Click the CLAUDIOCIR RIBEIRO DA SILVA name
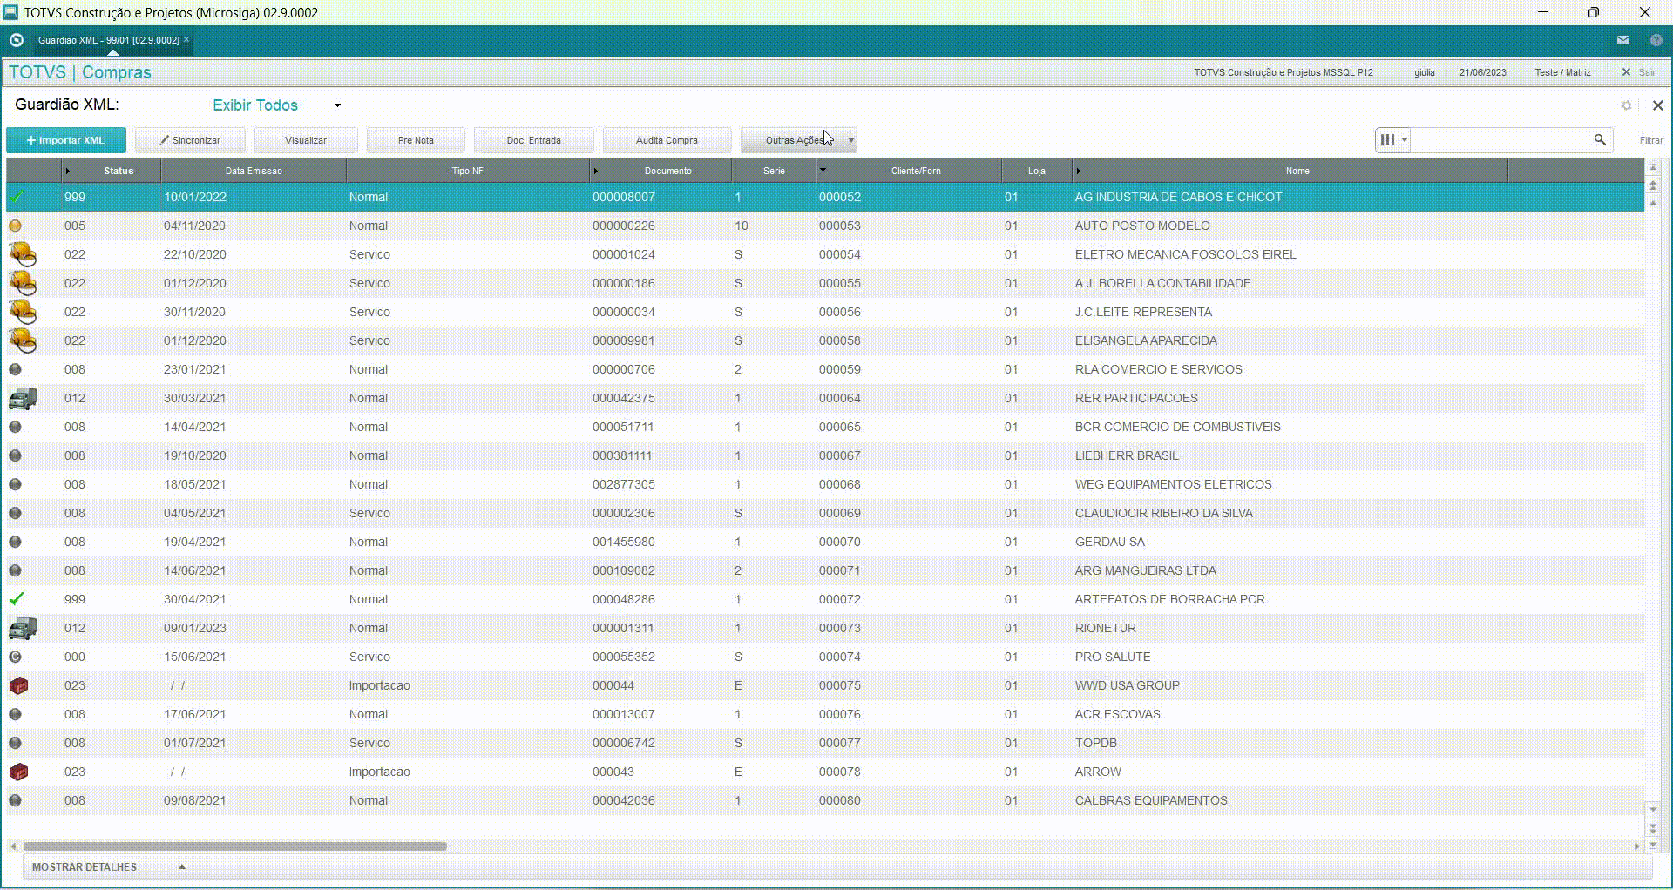 (x=1163, y=513)
